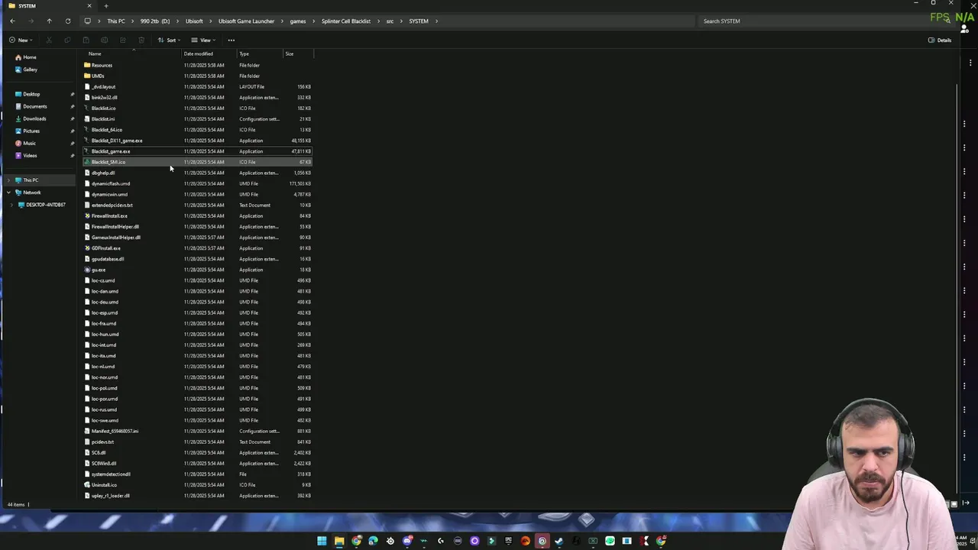Select Blacklist_SMI.ico file icon
The image size is (978, 550).
point(87,162)
